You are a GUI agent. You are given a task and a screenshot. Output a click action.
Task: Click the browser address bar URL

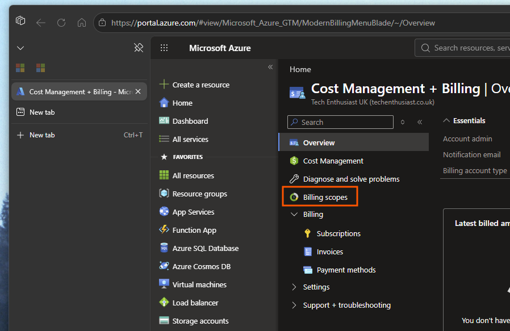click(273, 23)
